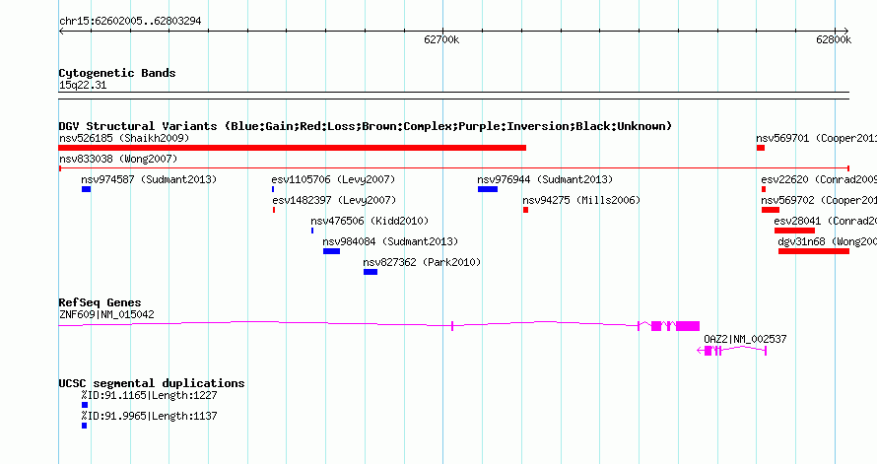Click the Cytogenetic Bands track heading

(117, 73)
